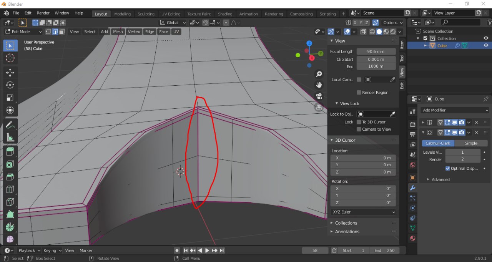Expand the Collections panel in sidebar

346,223
